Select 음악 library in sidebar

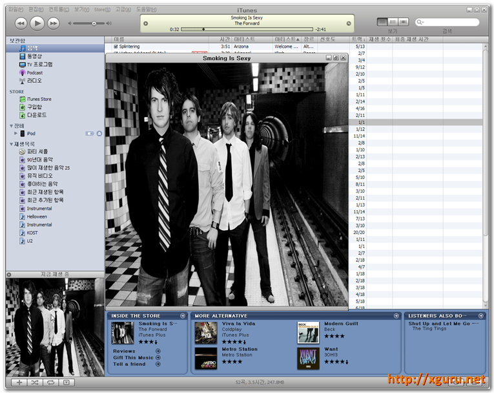(x=55, y=48)
